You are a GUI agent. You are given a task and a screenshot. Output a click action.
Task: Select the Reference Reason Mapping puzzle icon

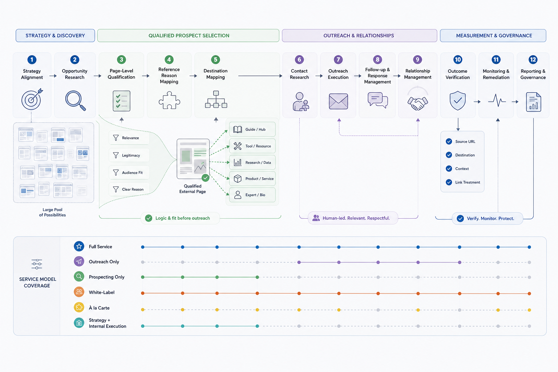pyautogui.click(x=169, y=100)
